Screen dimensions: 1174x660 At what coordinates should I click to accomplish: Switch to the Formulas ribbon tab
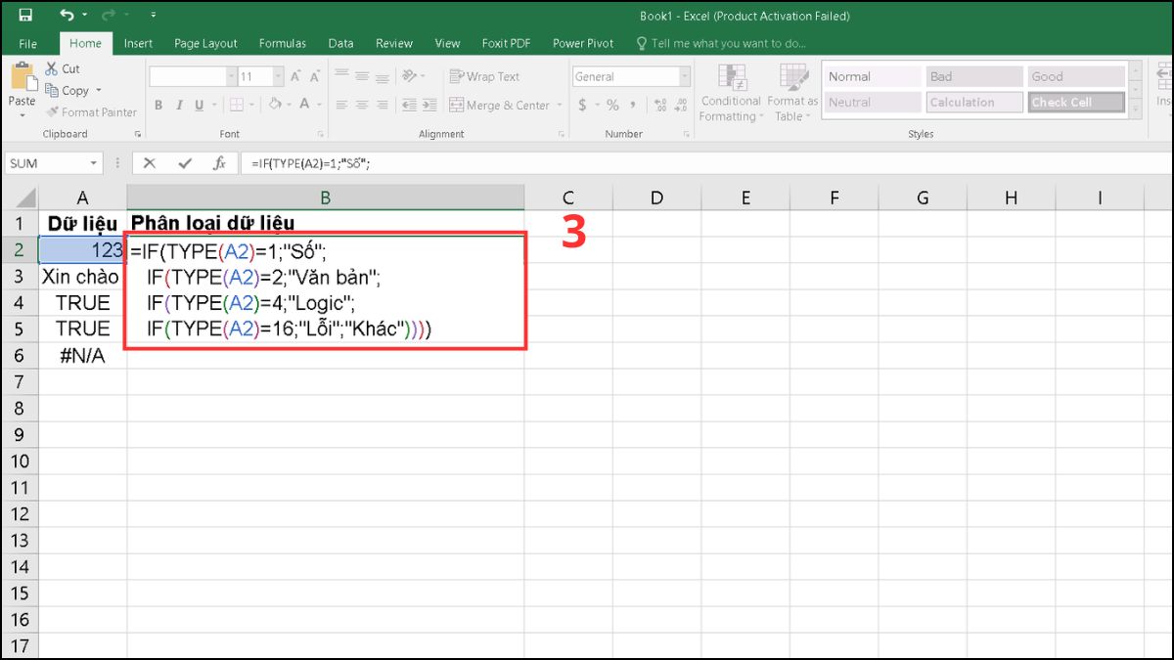[283, 43]
